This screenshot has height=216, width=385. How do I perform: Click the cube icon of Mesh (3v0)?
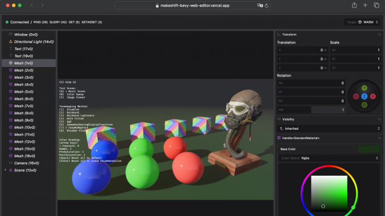[10, 77]
